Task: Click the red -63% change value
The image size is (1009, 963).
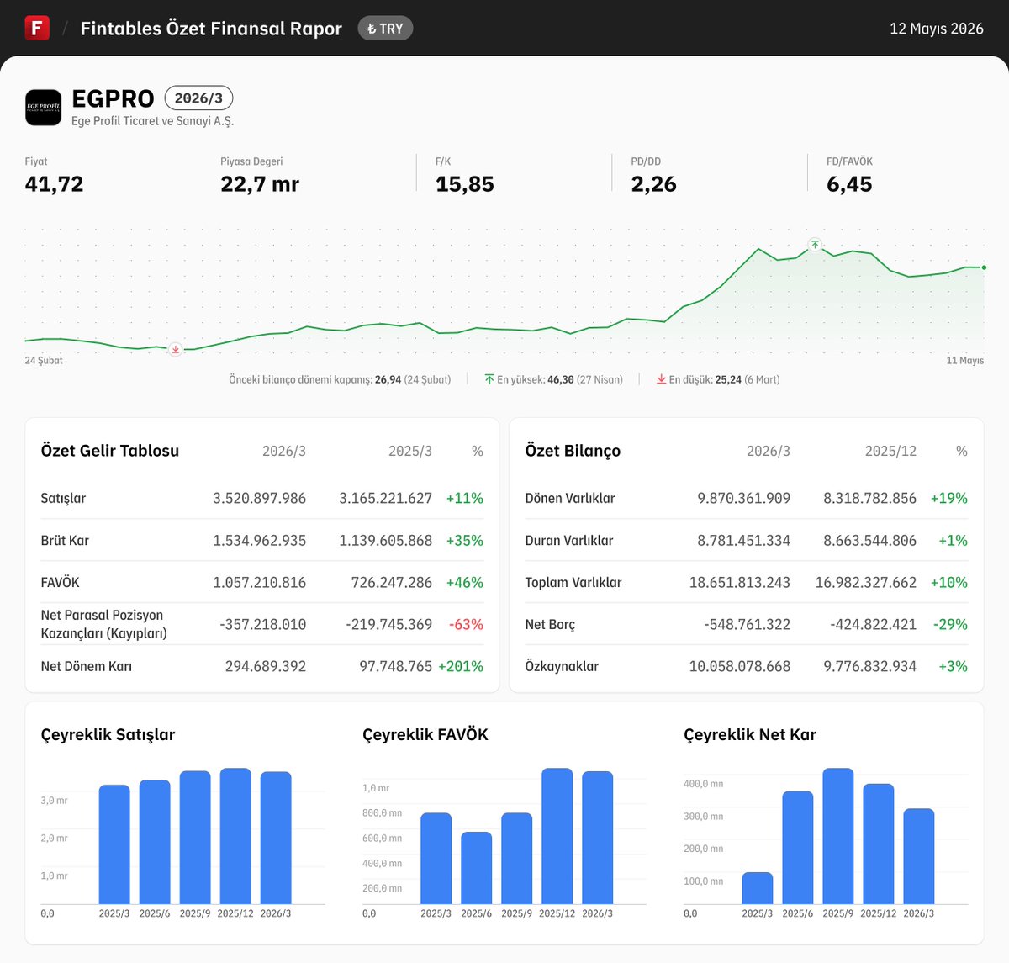Action: (x=466, y=624)
